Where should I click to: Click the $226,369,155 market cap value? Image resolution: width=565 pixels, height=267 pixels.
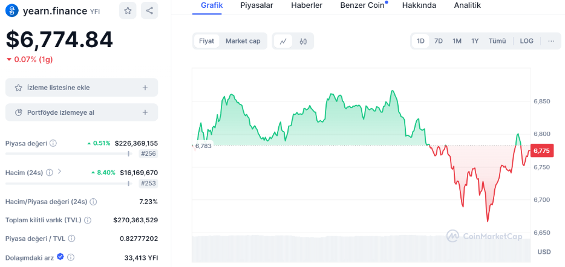[136, 143]
